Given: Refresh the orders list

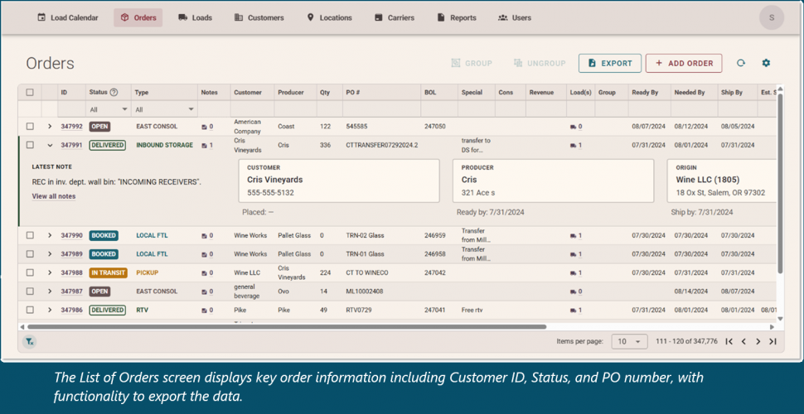Looking at the screenshot, I should [740, 63].
